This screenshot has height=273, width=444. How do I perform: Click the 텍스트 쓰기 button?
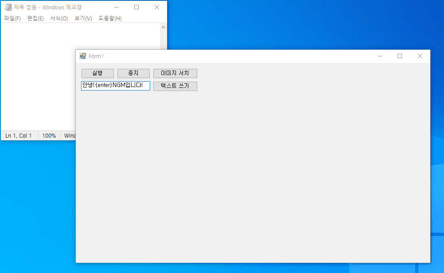(x=175, y=86)
